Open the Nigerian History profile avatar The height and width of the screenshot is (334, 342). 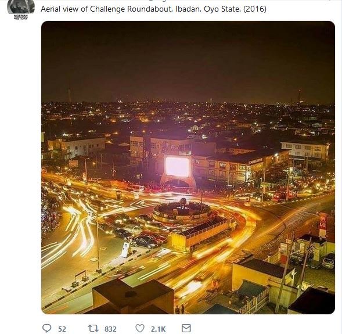pos(21,6)
